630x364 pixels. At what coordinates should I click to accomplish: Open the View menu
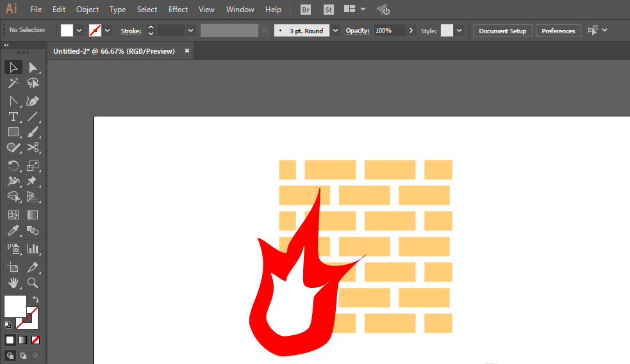pos(206,9)
